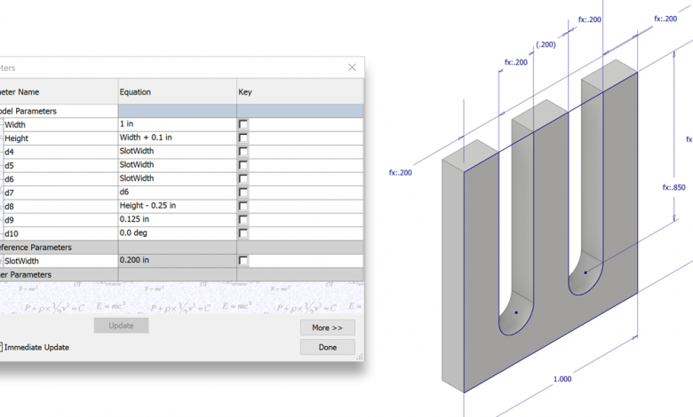The image size is (693, 417).
Task: Tick the Key checkbox for Width
Action: pos(243,125)
